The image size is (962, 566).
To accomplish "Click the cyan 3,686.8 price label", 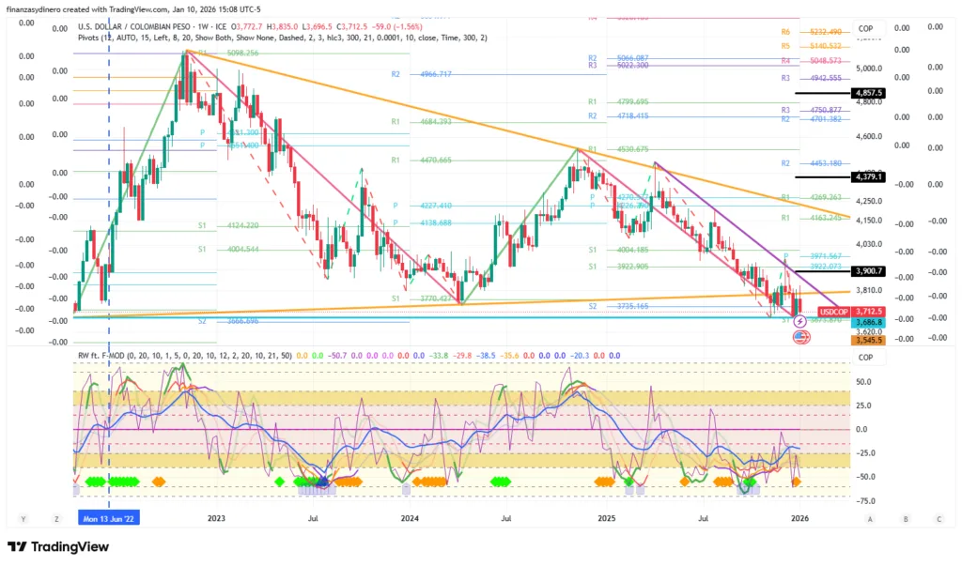I will [x=867, y=322].
